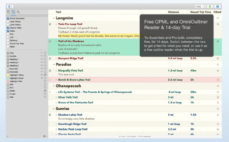Enable the Highlight: Pink style checkbox
The width and height of the screenshot is (229, 142).
coord(45,81)
